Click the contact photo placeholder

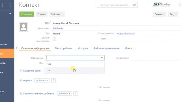click(23, 27)
